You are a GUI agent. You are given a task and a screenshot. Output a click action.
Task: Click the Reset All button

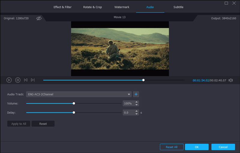pos(172,147)
